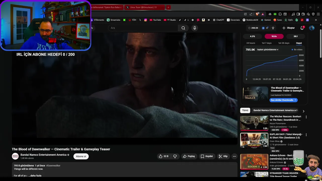Click the 4.3% stat pill
Viewport: 322px width, 181px height.
point(252,36)
